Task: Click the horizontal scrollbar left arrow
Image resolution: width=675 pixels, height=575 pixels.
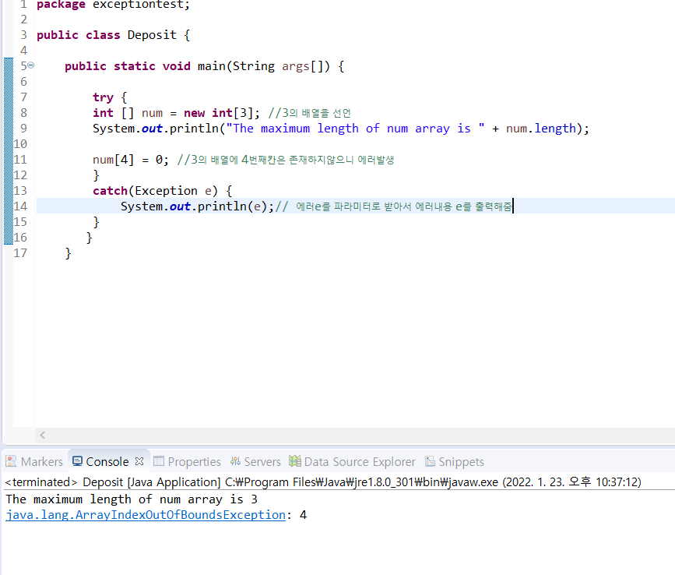Action: coord(42,435)
